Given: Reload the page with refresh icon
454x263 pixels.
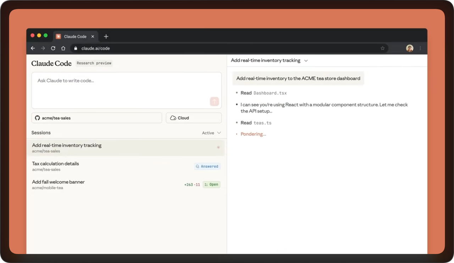Looking at the screenshot, I should [53, 48].
